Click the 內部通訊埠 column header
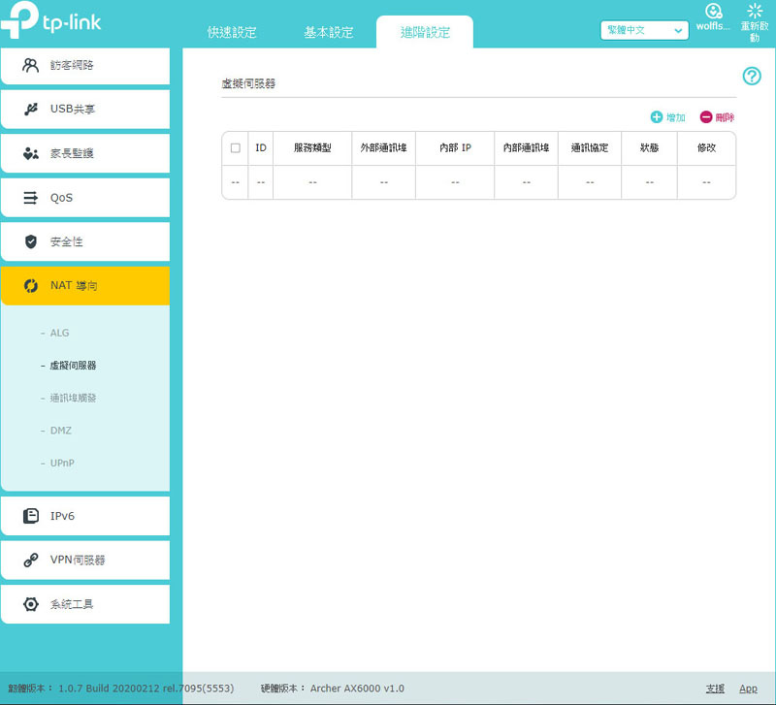The width and height of the screenshot is (776, 705). point(526,148)
